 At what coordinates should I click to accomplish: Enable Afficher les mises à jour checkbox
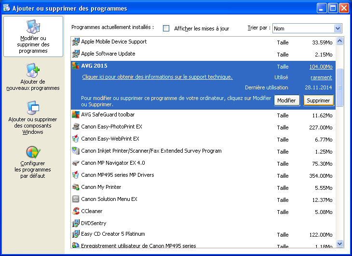[x=166, y=28]
